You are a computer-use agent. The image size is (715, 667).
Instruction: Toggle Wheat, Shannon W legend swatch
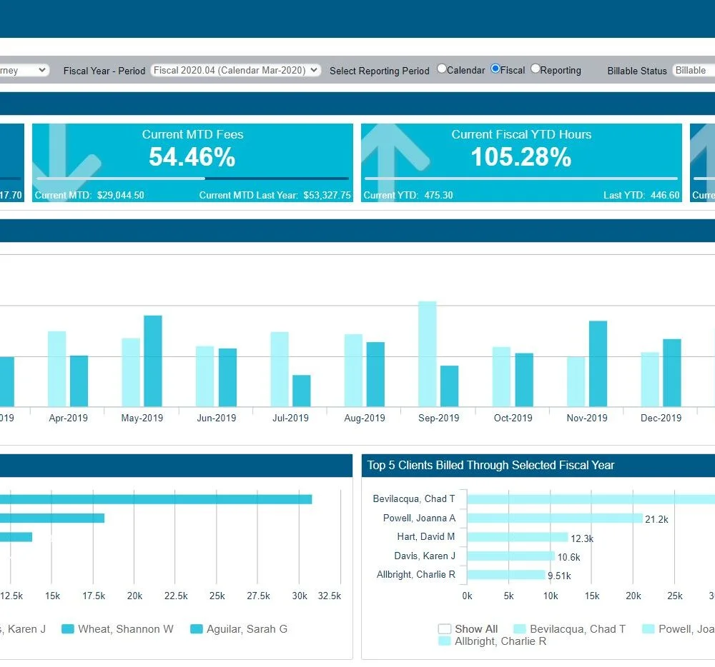(68, 628)
